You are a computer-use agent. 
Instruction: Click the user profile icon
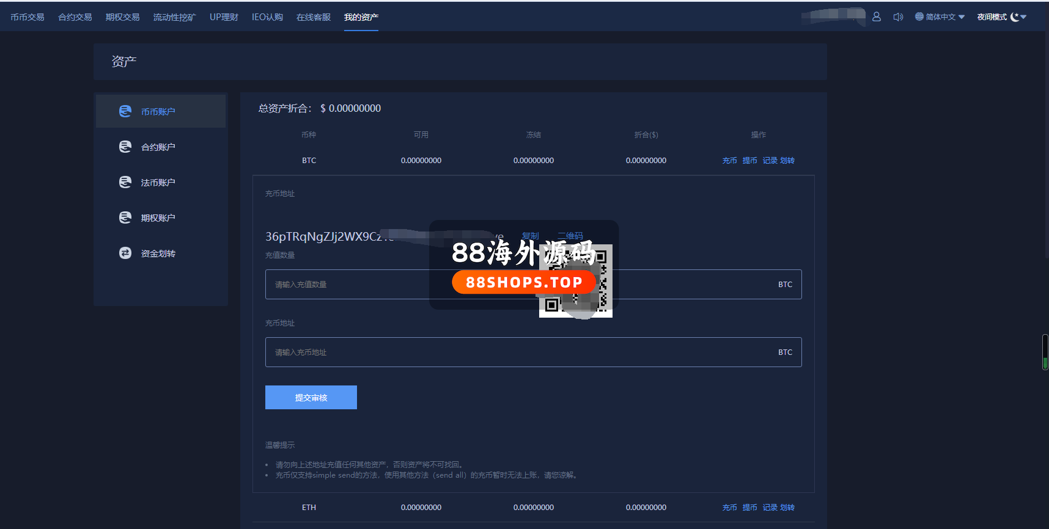(x=877, y=17)
